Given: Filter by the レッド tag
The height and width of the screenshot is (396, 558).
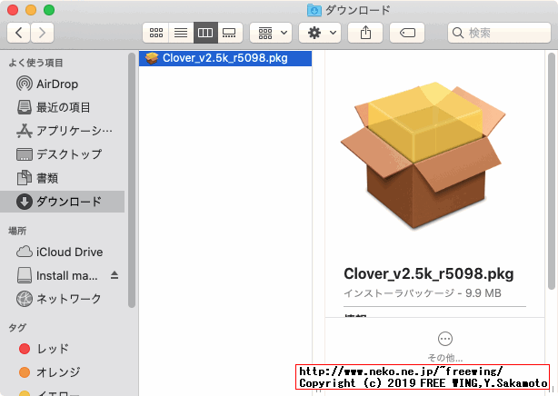Looking at the screenshot, I should [x=63, y=349].
